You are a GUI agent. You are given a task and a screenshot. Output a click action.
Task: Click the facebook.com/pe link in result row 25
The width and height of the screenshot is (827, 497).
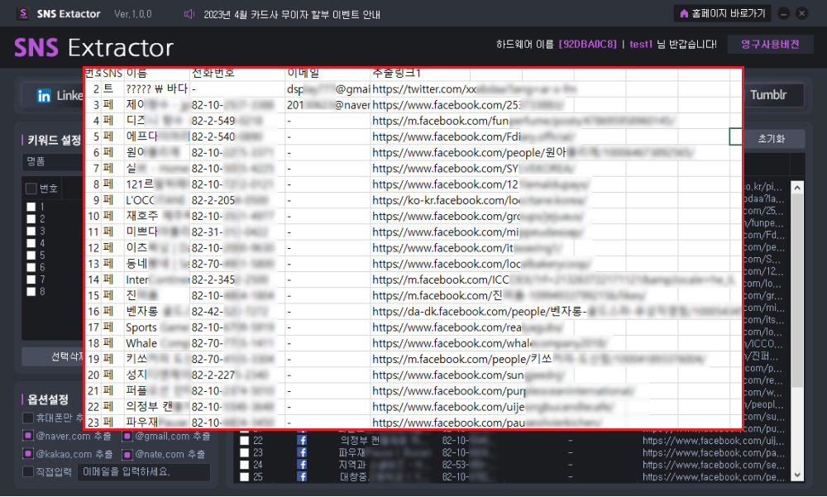(713, 477)
